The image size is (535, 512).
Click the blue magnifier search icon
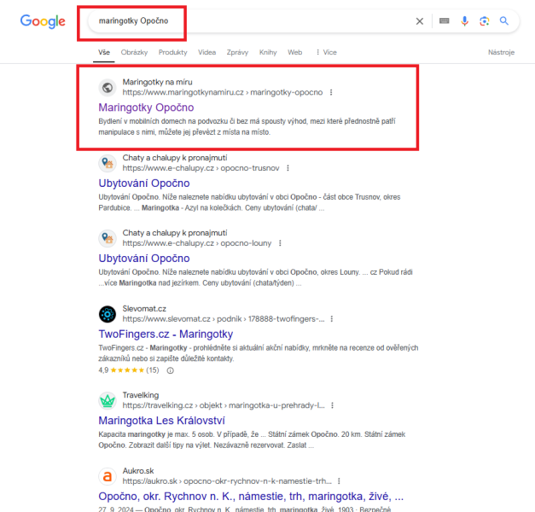coord(504,20)
